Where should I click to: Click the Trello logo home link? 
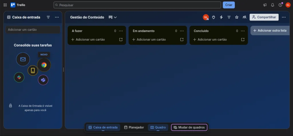click(18, 5)
